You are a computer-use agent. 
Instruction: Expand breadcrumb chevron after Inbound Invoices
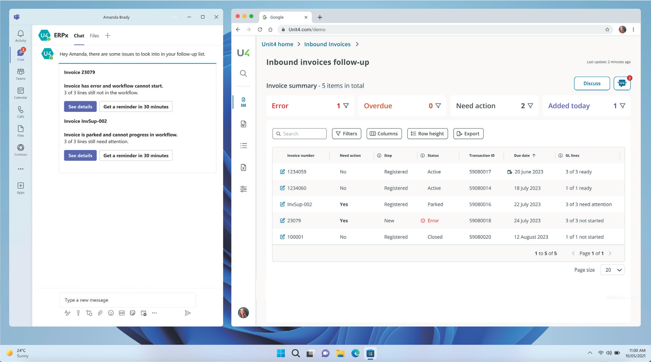(x=357, y=44)
